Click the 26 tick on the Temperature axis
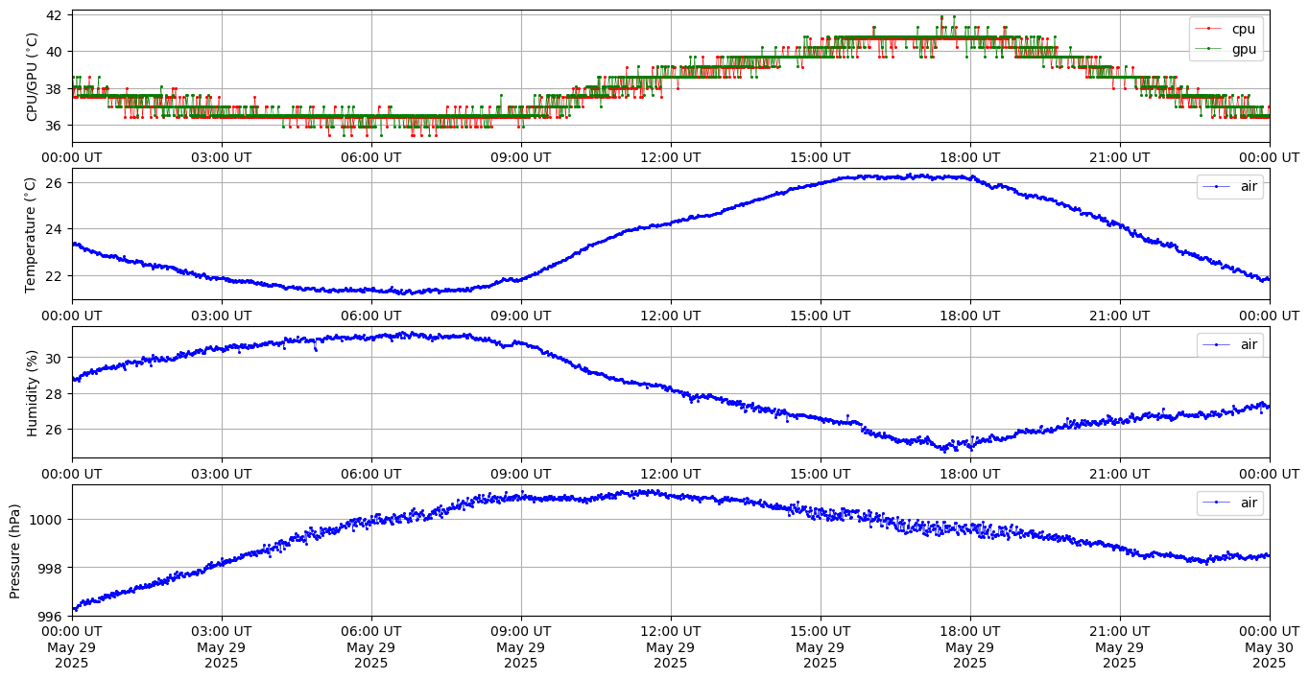 54,182
